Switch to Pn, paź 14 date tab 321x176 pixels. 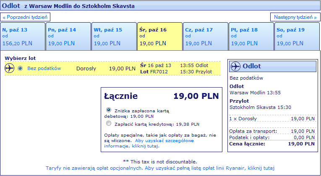[x=68, y=36]
